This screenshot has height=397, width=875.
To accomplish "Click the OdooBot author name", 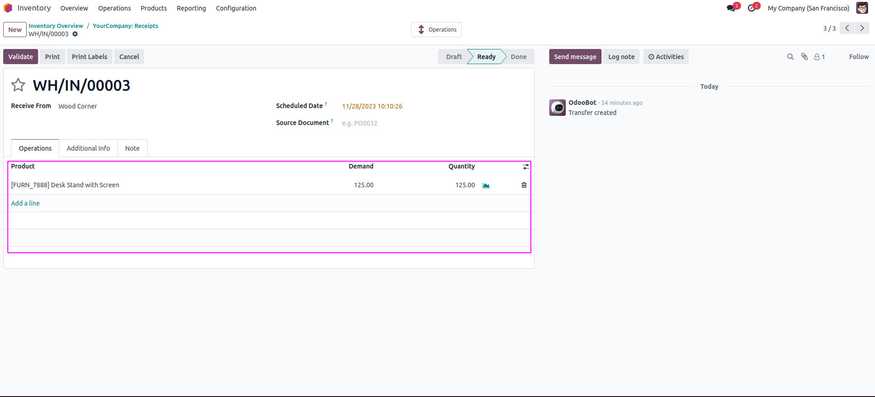I will point(582,103).
